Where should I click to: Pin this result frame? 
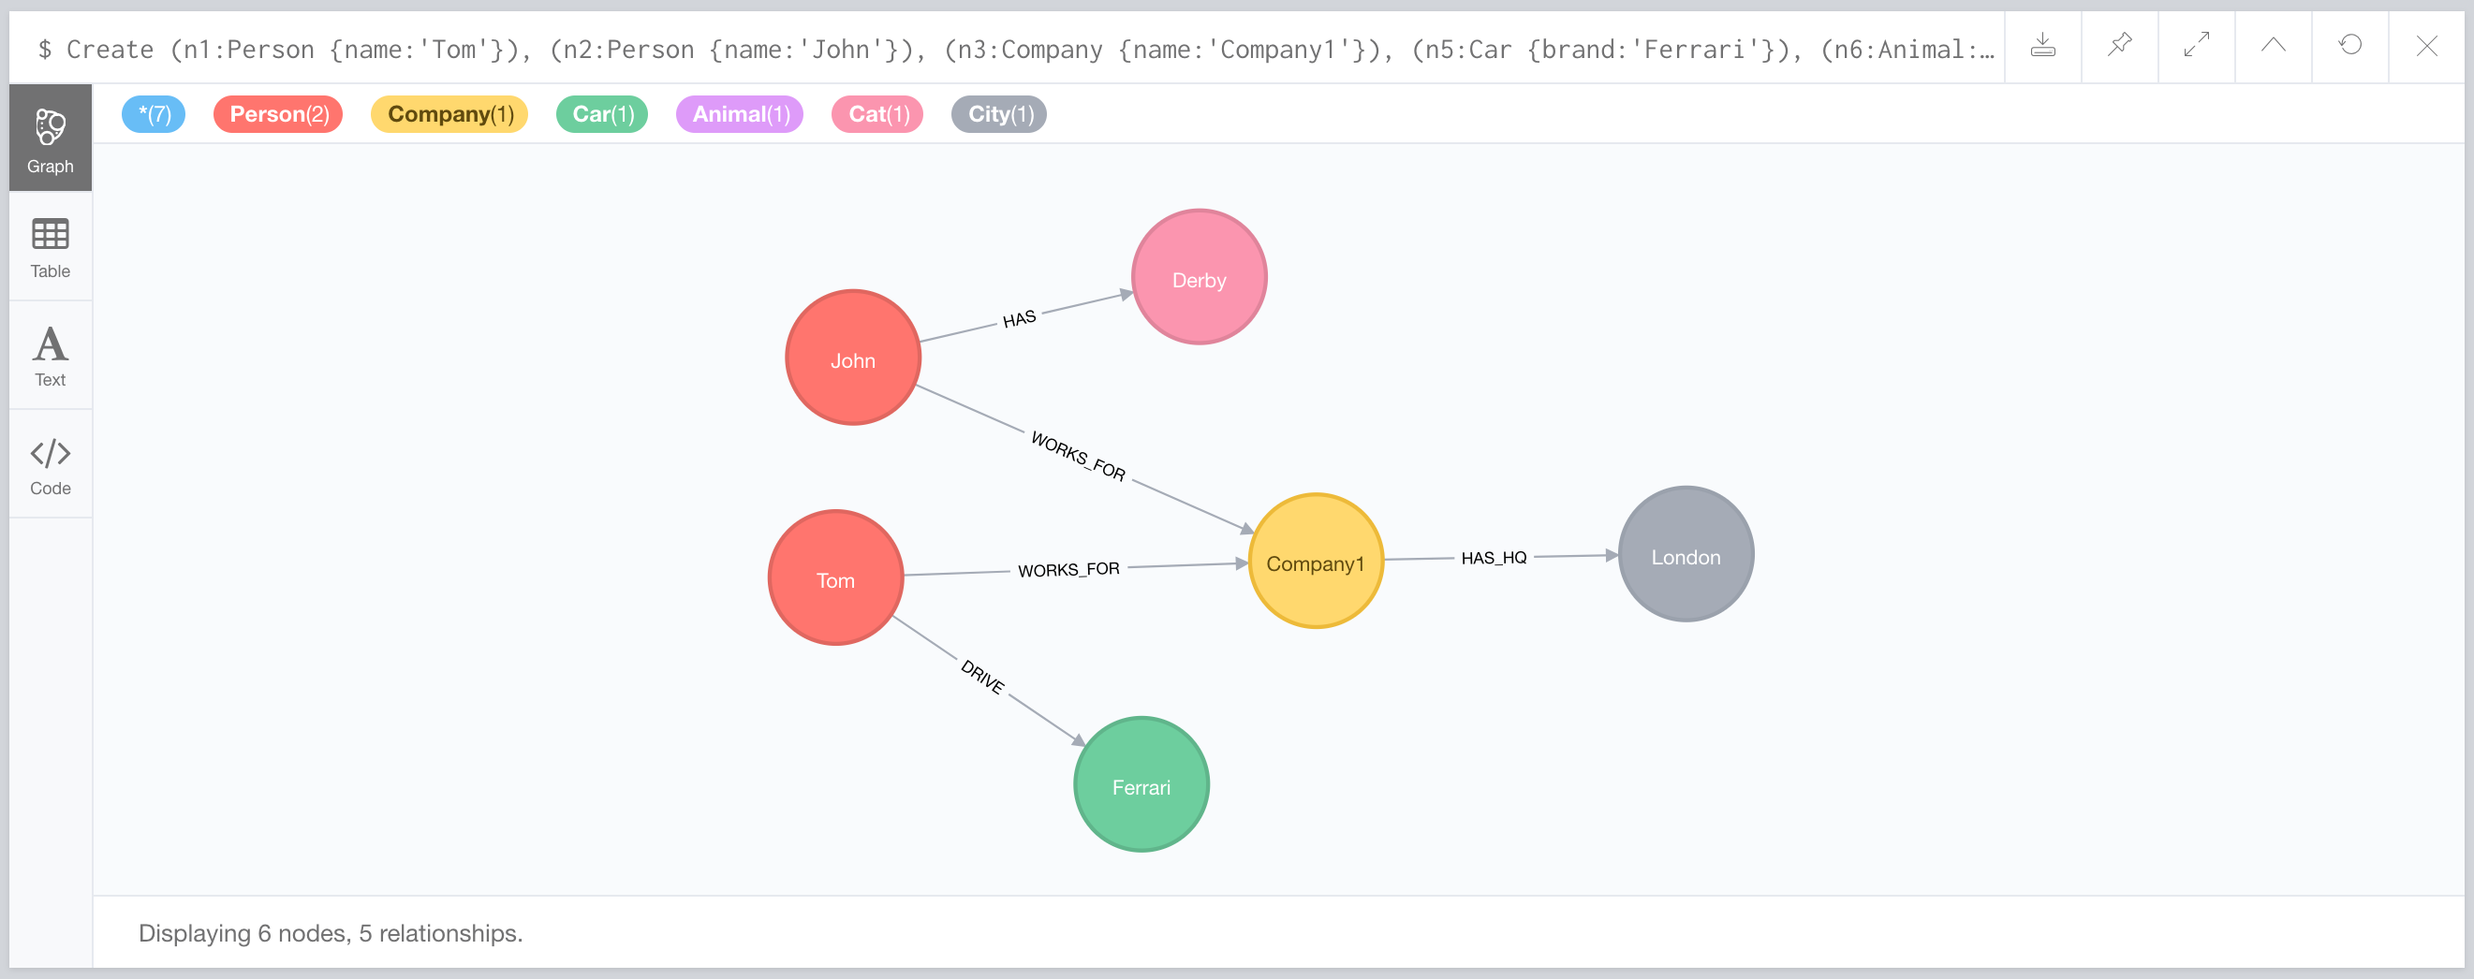click(2120, 45)
